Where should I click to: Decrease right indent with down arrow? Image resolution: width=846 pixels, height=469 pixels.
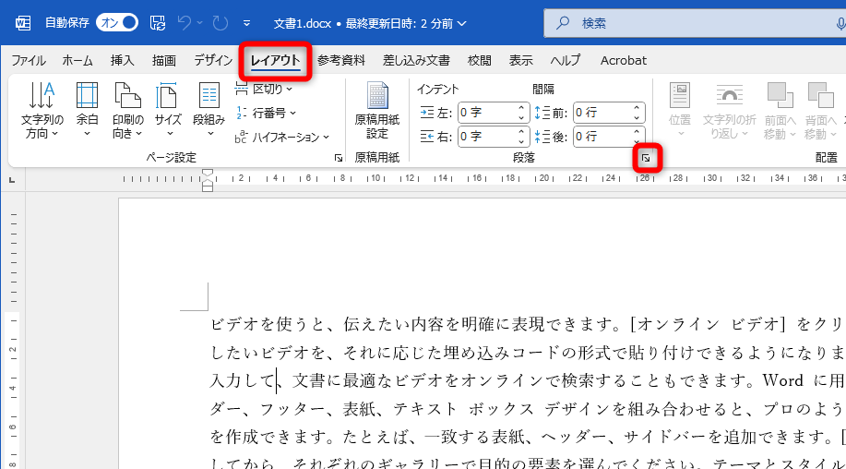521,142
